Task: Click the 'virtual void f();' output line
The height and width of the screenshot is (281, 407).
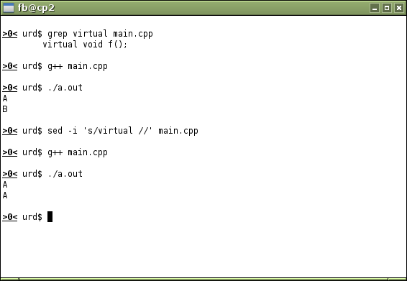Action: coord(85,45)
